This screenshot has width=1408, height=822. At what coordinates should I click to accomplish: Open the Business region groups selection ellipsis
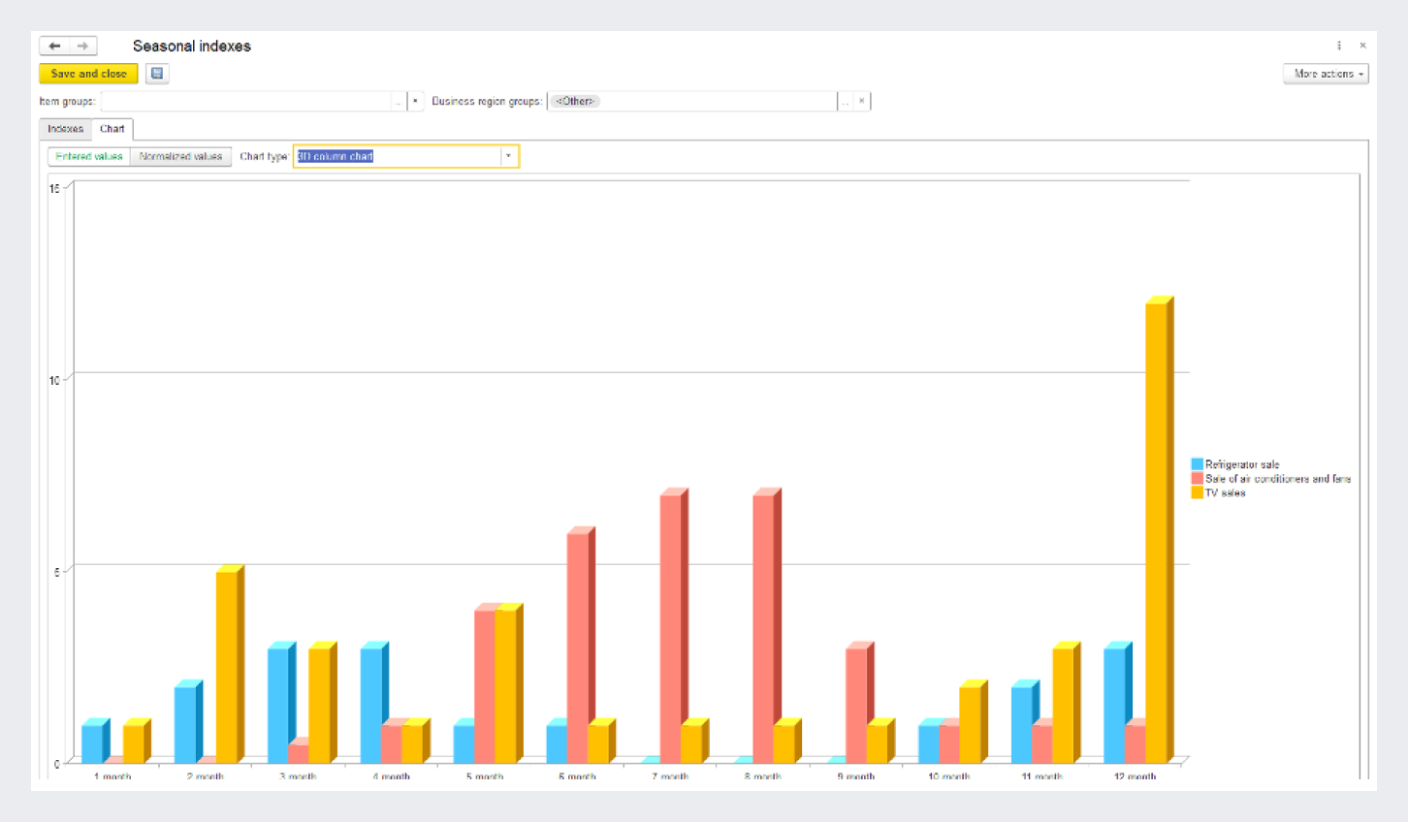pos(845,101)
